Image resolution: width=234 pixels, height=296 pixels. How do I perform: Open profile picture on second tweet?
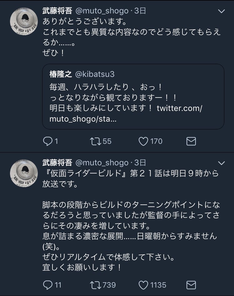[x=24, y=173]
